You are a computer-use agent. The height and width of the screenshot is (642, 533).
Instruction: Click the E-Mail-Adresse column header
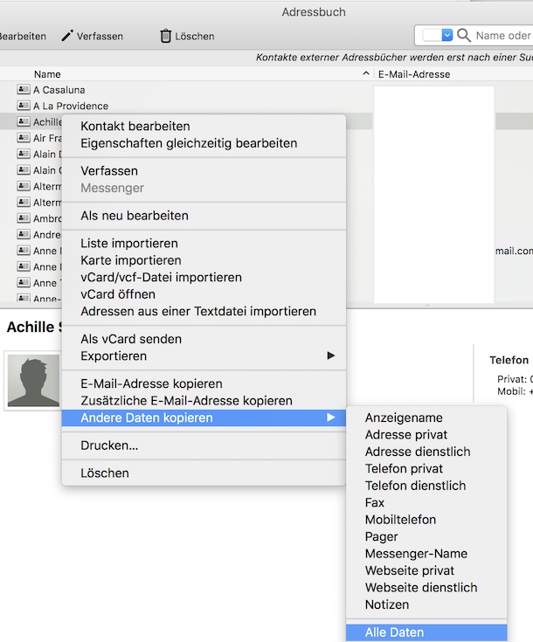(x=414, y=74)
